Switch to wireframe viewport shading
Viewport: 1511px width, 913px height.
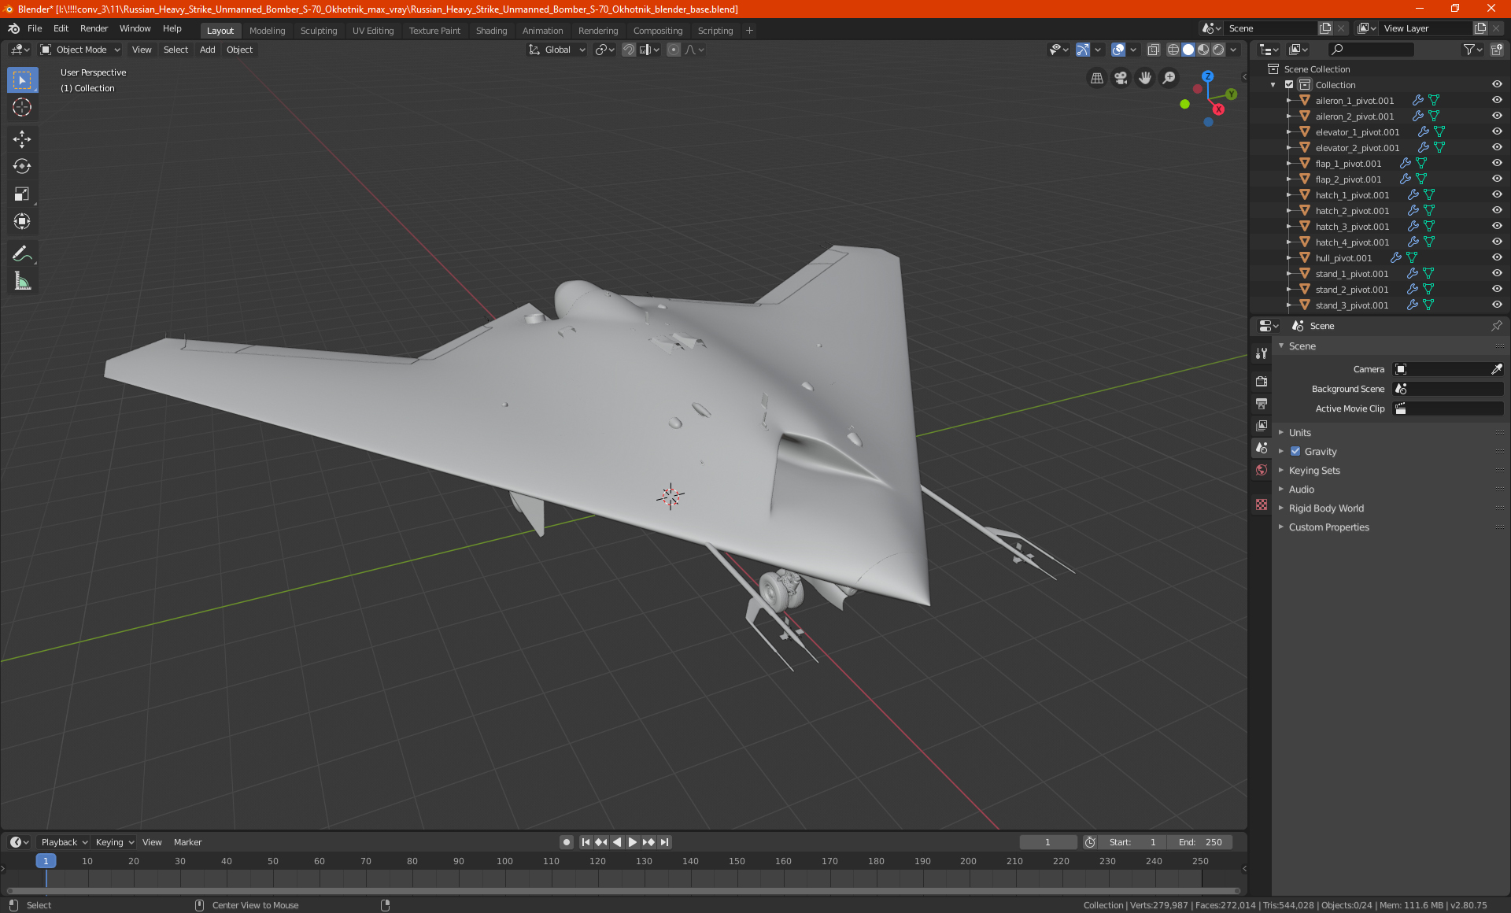coord(1173,50)
